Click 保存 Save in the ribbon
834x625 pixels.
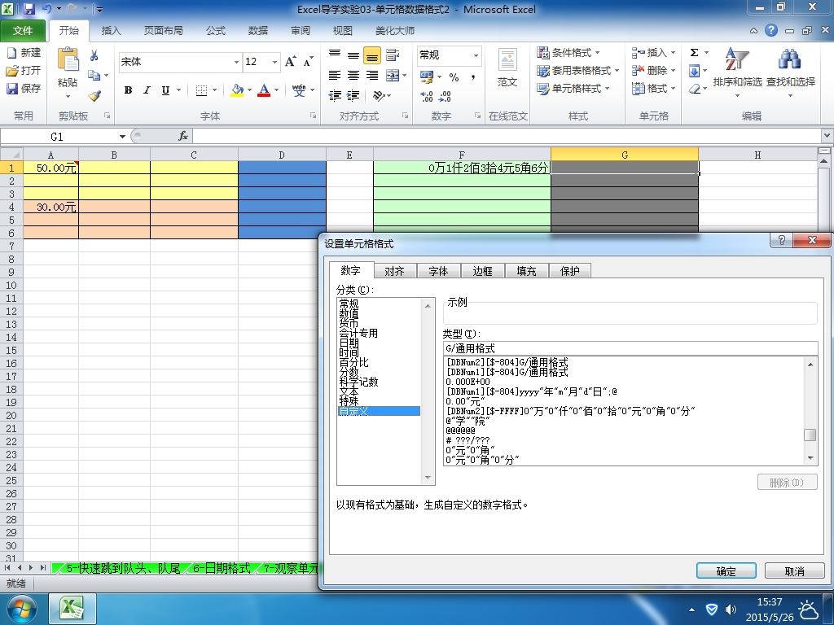point(24,88)
